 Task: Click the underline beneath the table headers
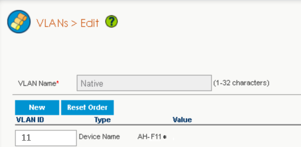pyautogui.click(x=157, y=125)
